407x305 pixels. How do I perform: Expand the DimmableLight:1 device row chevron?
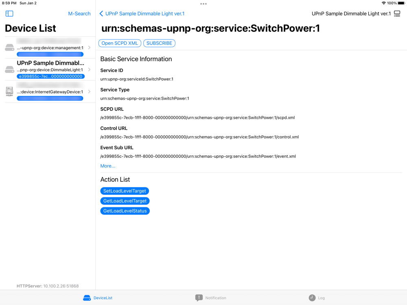click(89, 70)
